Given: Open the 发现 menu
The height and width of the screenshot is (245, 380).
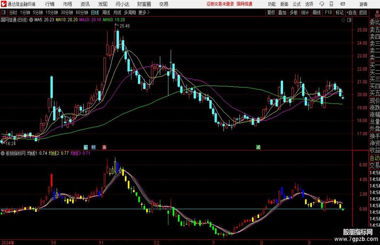Looking at the screenshot, I should [103, 4].
